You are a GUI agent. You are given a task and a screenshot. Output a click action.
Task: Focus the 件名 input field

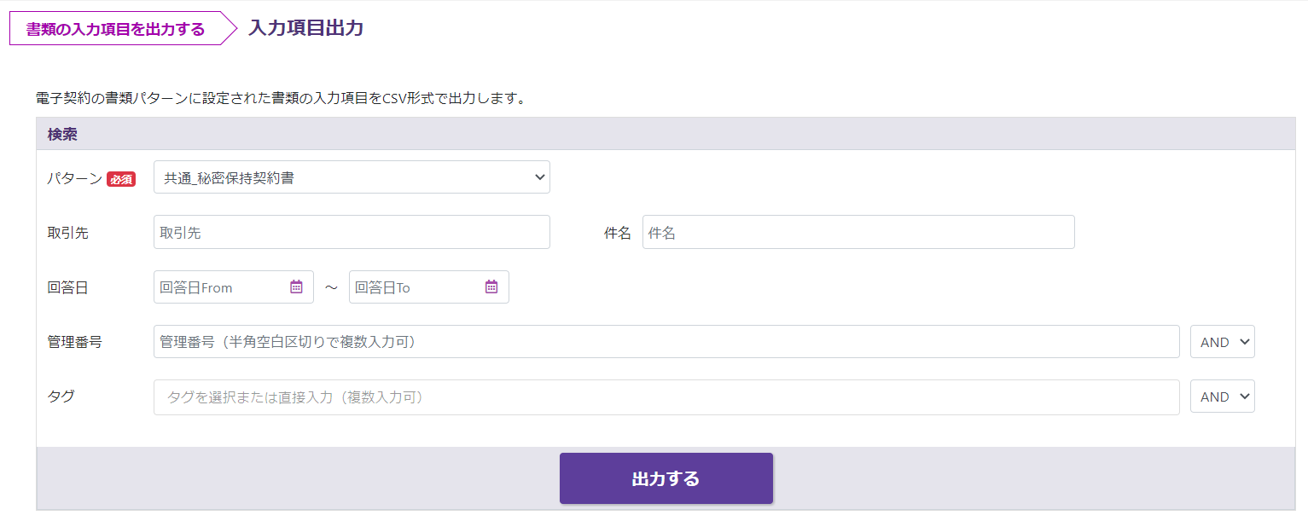click(858, 232)
